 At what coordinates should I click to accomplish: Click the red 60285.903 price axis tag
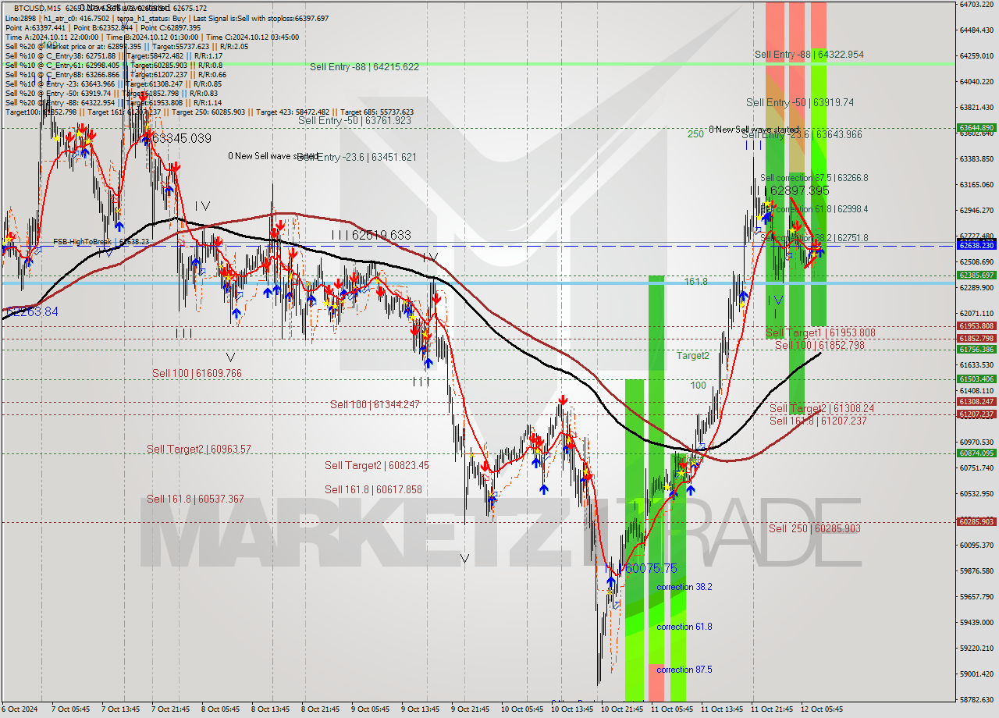click(x=976, y=521)
